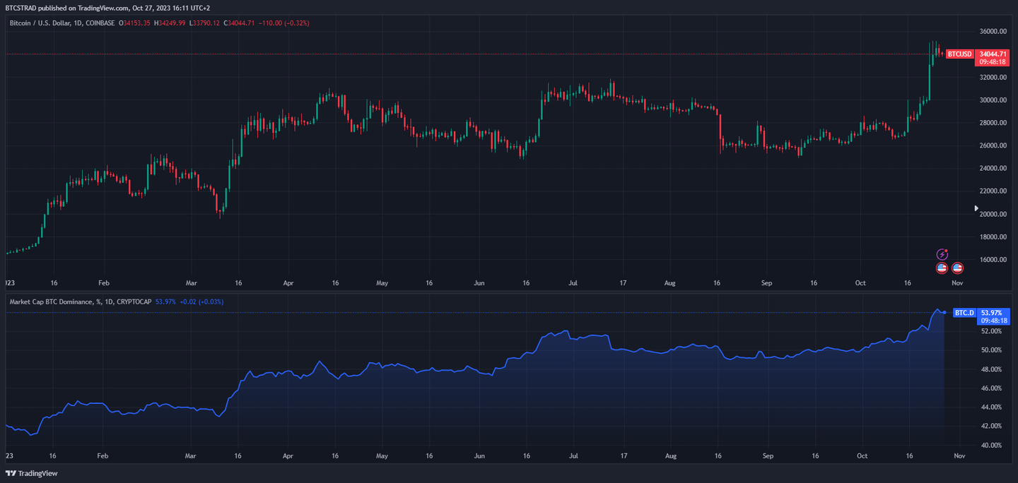Click the red BTCUSD symbol label
This screenshot has width=1018, height=483.
coord(959,54)
